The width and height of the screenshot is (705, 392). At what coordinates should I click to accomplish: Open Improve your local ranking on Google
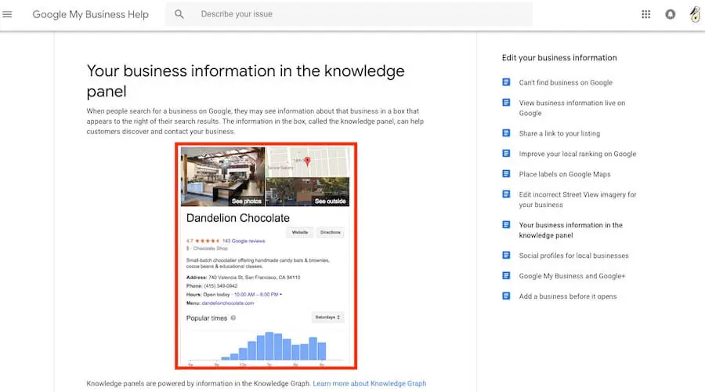coord(577,154)
